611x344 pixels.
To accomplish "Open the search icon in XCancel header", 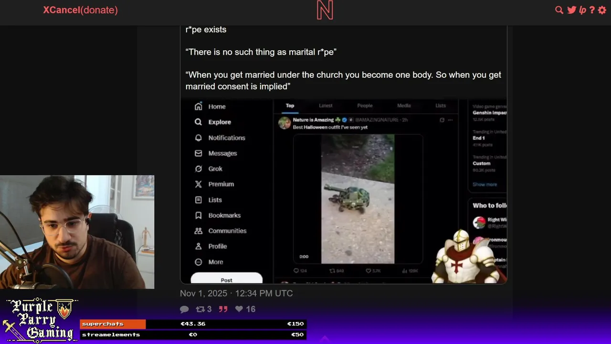I will (x=559, y=10).
